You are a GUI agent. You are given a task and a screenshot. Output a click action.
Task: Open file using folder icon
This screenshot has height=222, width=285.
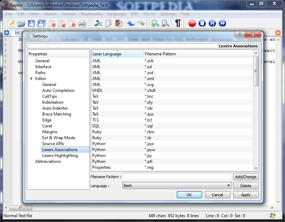[x=21, y=23]
